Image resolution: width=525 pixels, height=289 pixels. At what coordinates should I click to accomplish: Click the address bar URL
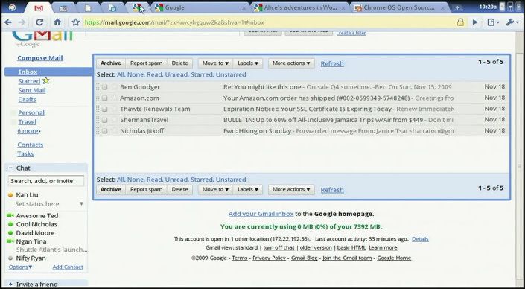pyautogui.click(x=174, y=22)
